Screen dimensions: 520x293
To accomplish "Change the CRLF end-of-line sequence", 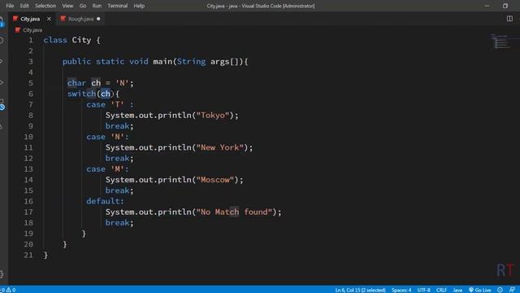I will click(x=441, y=290).
